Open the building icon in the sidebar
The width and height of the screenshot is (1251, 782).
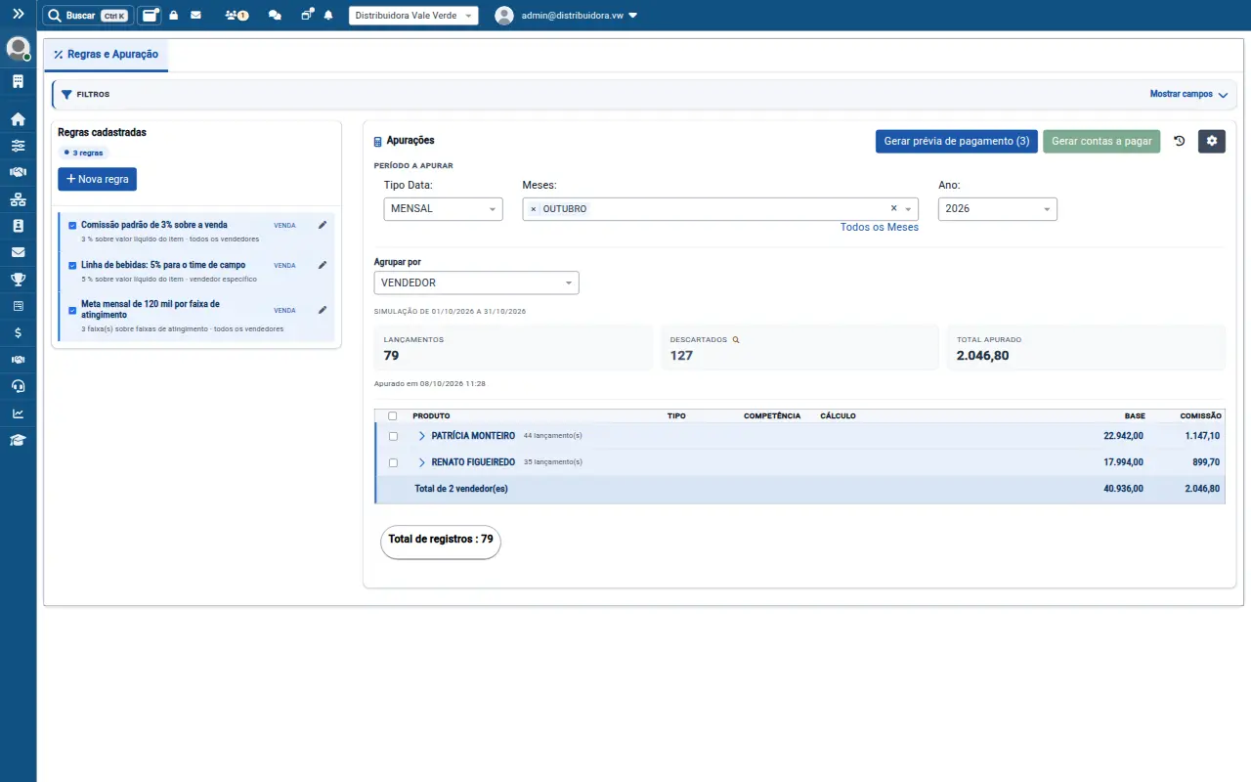[x=18, y=81]
